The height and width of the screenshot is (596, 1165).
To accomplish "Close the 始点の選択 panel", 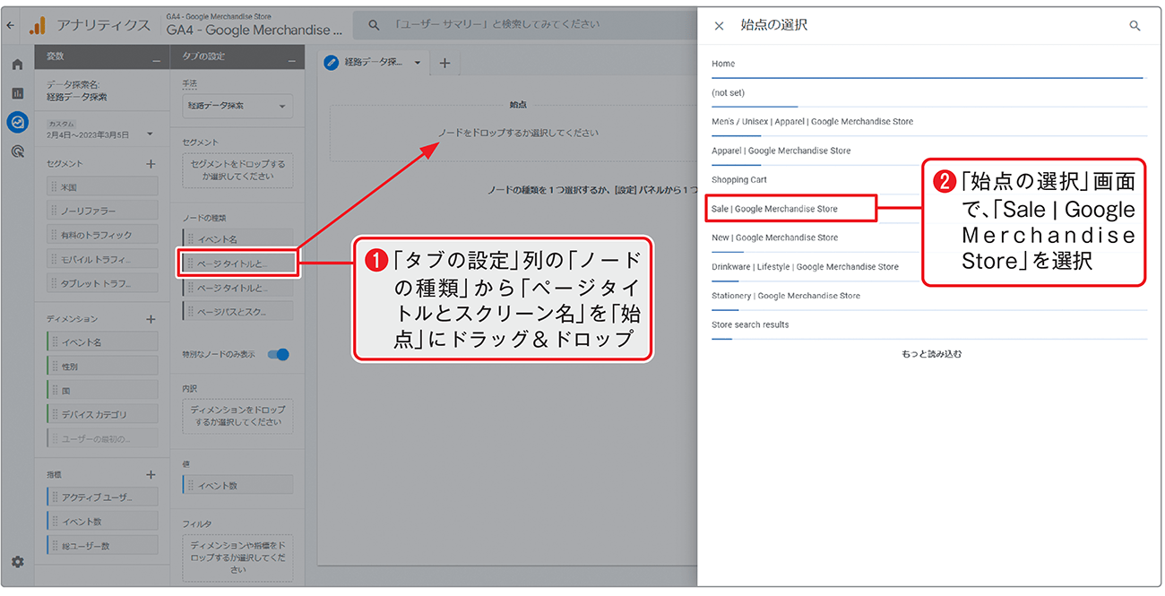I will click(x=719, y=26).
